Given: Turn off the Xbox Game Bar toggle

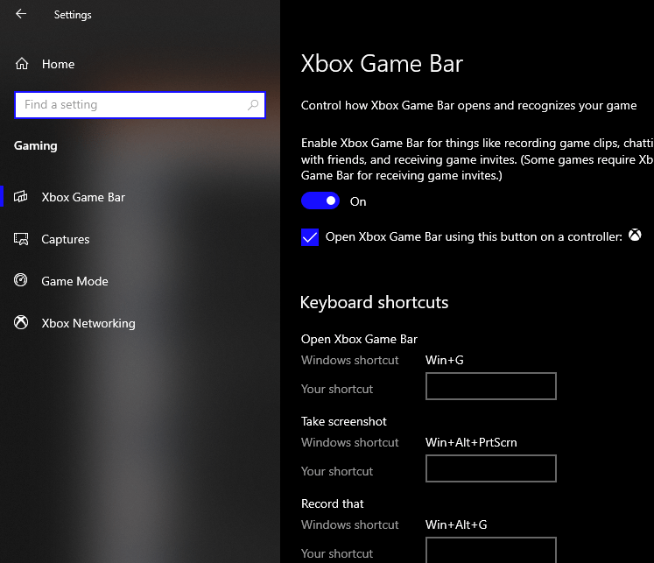Looking at the screenshot, I should [320, 201].
